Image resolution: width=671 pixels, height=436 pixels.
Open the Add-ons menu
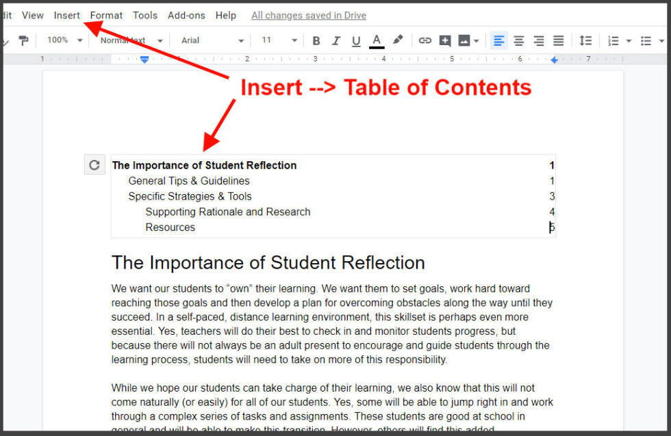click(186, 15)
